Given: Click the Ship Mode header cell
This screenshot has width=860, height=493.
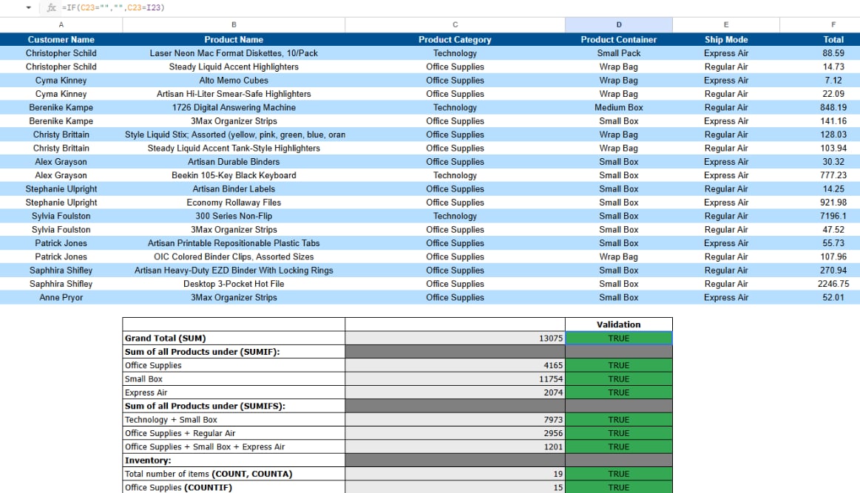Looking at the screenshot, I should click(x=726, y=39).
